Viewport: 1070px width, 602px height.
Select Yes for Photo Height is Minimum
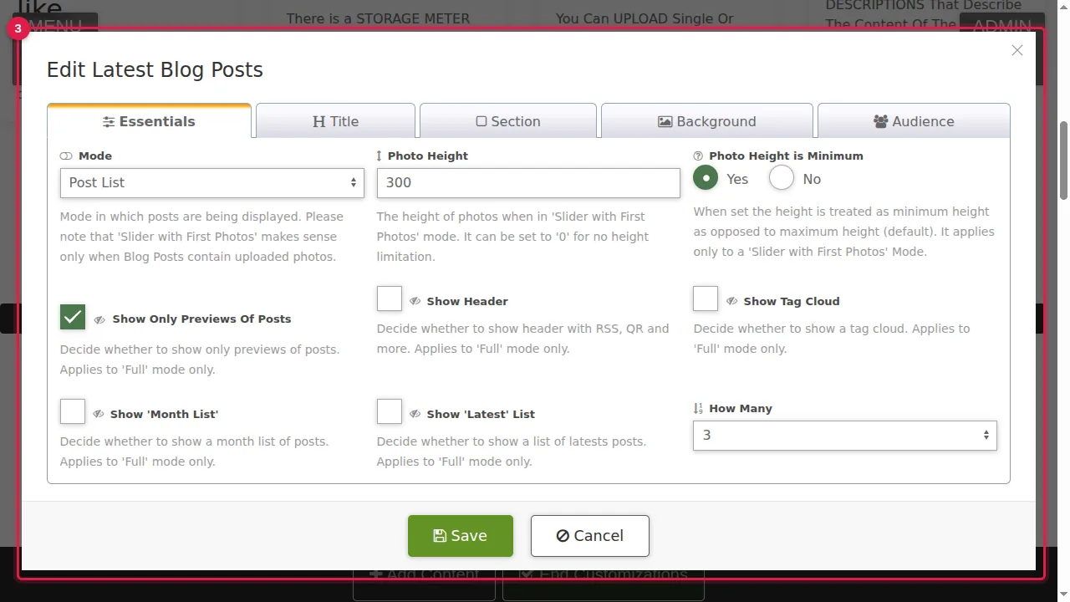[706, 178]
